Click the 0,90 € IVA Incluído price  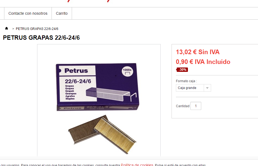(203, 62)
